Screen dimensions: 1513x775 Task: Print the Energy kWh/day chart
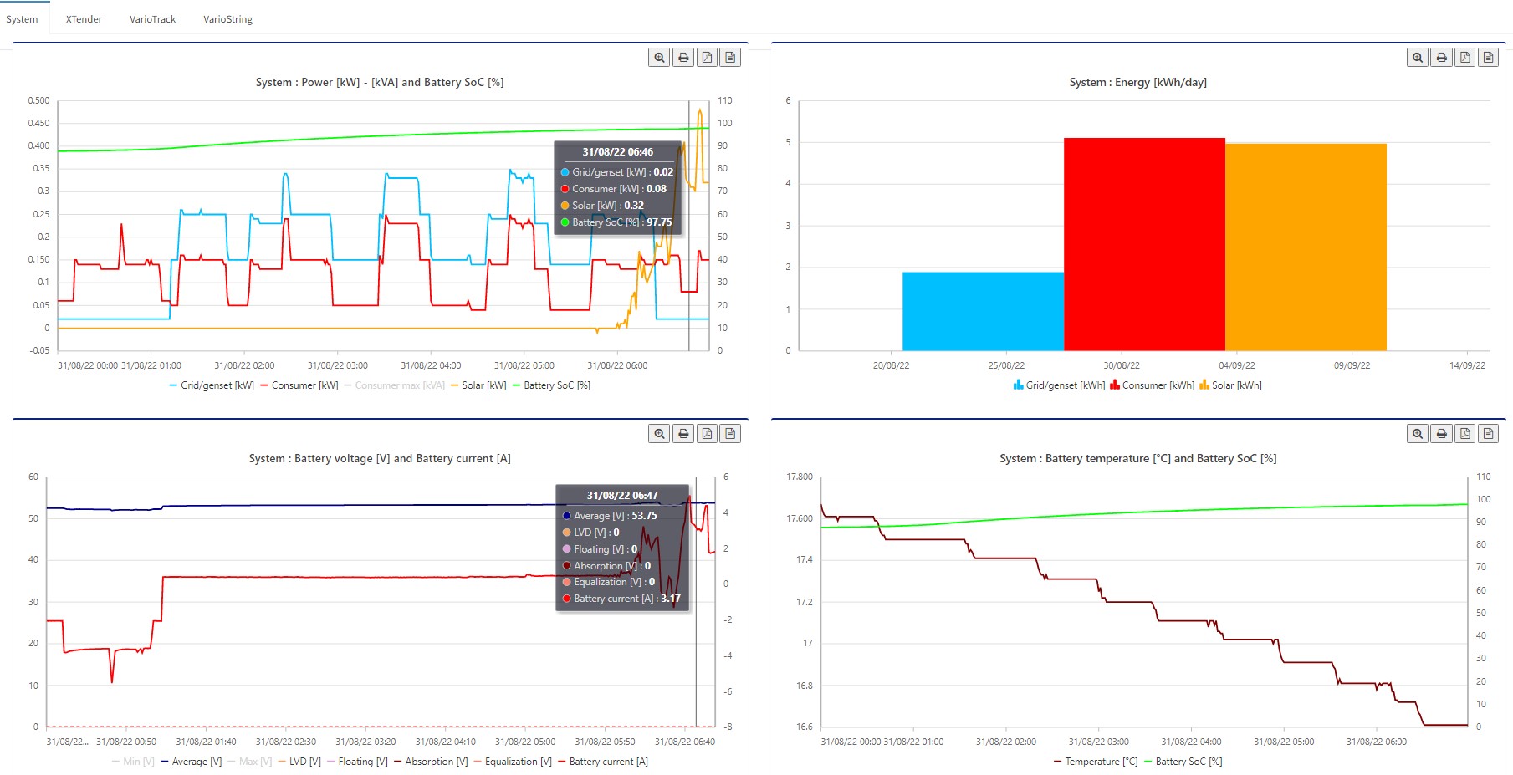click(x=1441, y=58)
